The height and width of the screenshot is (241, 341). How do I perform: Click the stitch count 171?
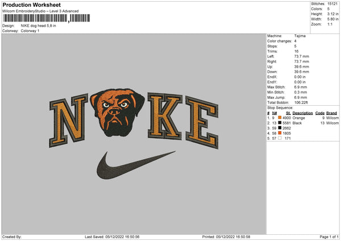click(288, 138)
